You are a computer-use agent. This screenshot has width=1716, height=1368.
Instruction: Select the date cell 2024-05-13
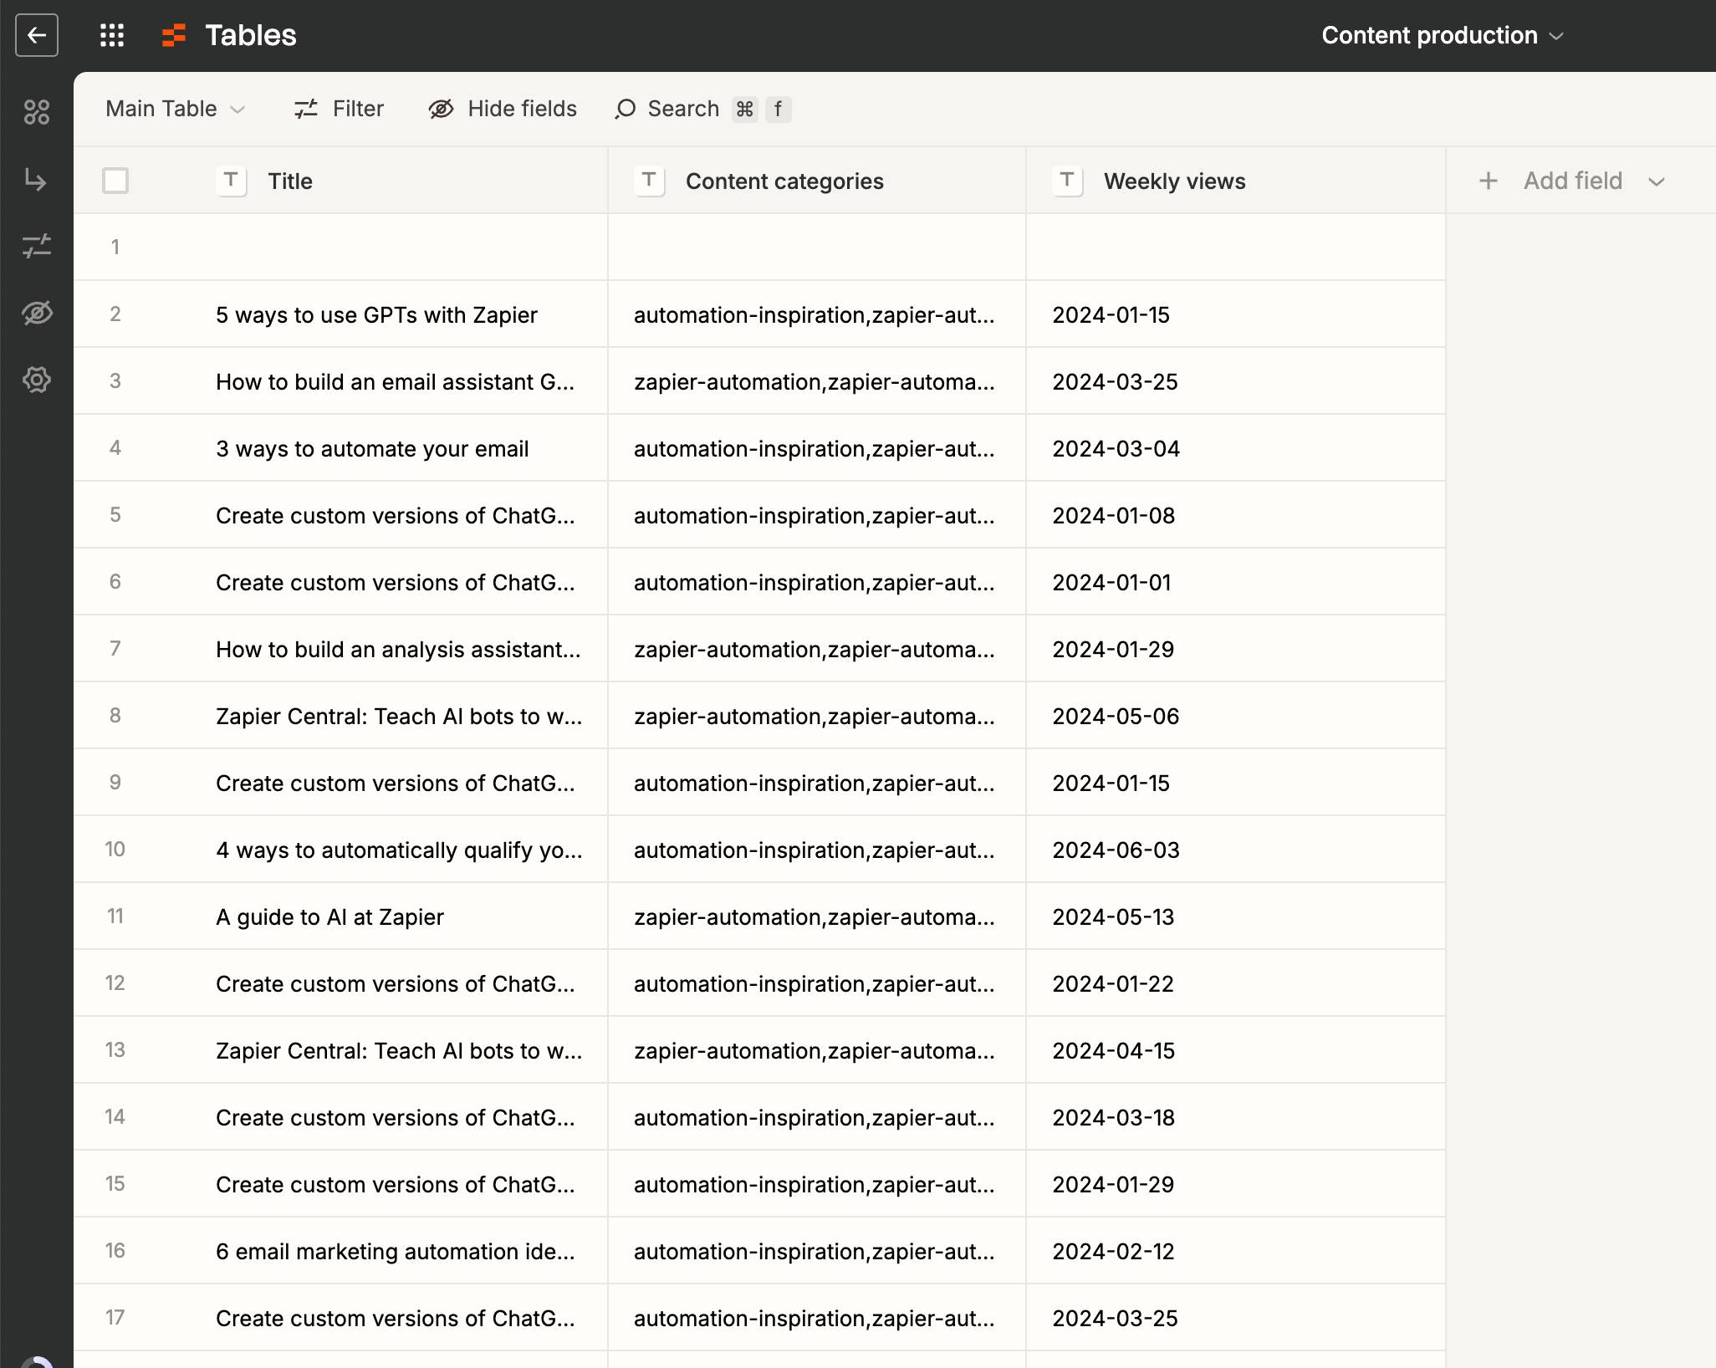[1236, 916]
